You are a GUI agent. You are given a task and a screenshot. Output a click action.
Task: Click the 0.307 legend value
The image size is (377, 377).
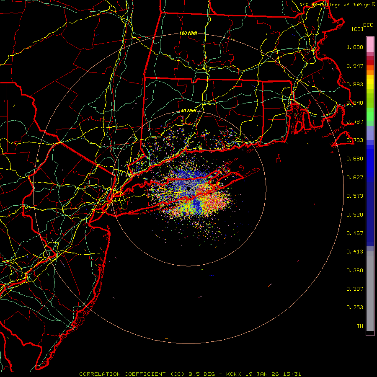tap(355, 289)
